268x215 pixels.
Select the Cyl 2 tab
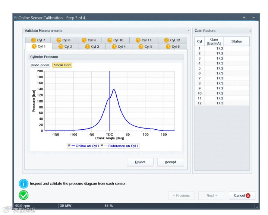(x=66, y=47)
